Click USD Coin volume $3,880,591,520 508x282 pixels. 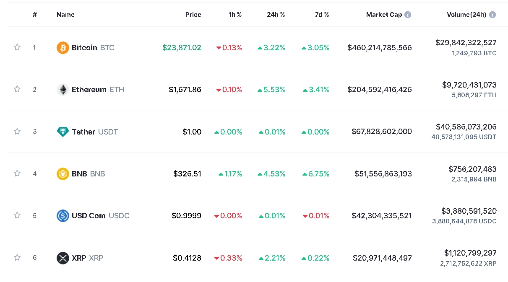tap(469, 211)
